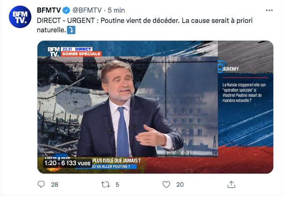292x197 pixels.
Task: Open the three-dot more options menu
Action: point(269,10)
